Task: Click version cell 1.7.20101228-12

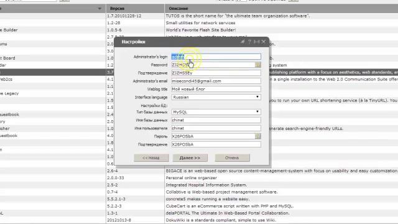Action: pos(124,16)
